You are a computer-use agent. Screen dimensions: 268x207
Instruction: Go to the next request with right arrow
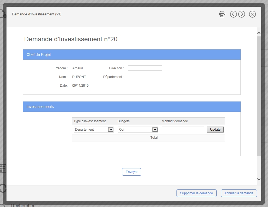pos(242,14)
